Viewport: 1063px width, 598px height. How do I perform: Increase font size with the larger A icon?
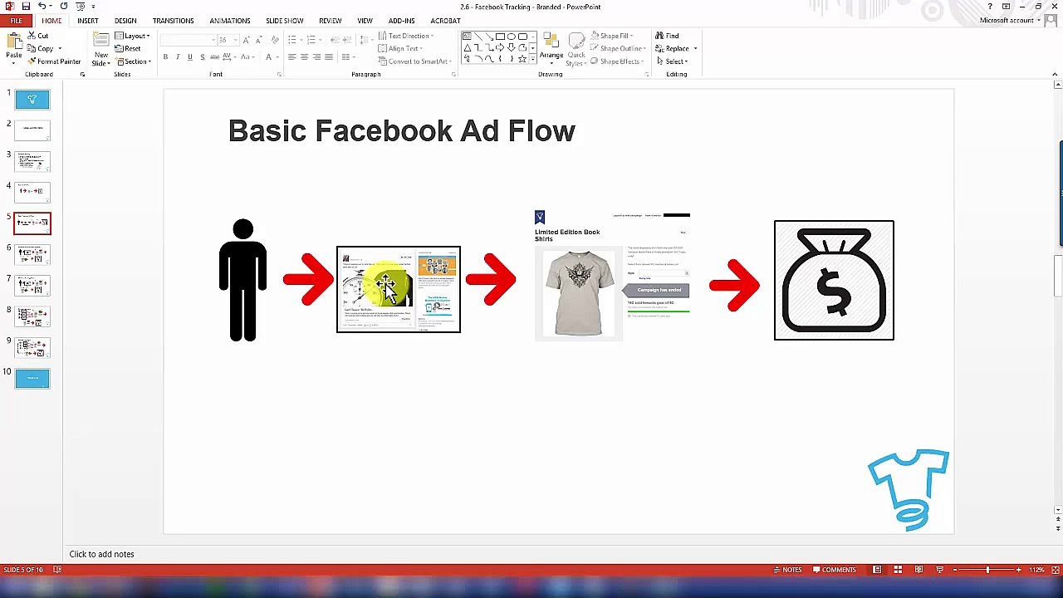click(x=247, y=40)
